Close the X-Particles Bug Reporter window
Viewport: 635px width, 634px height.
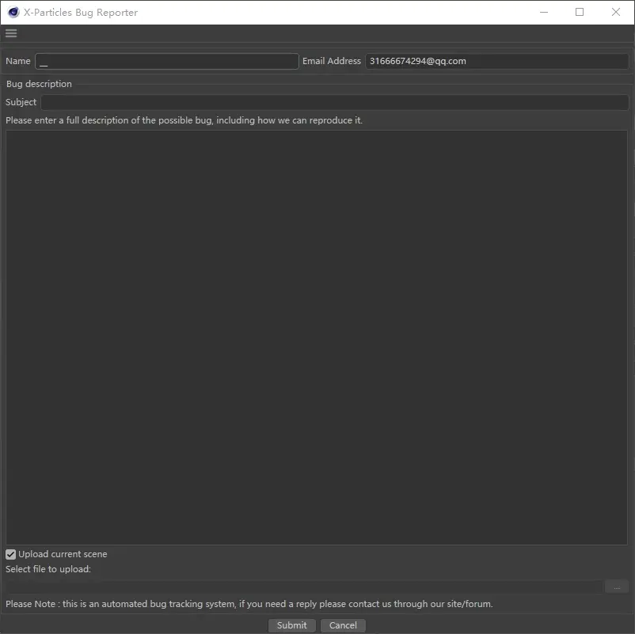coord(616,12)
